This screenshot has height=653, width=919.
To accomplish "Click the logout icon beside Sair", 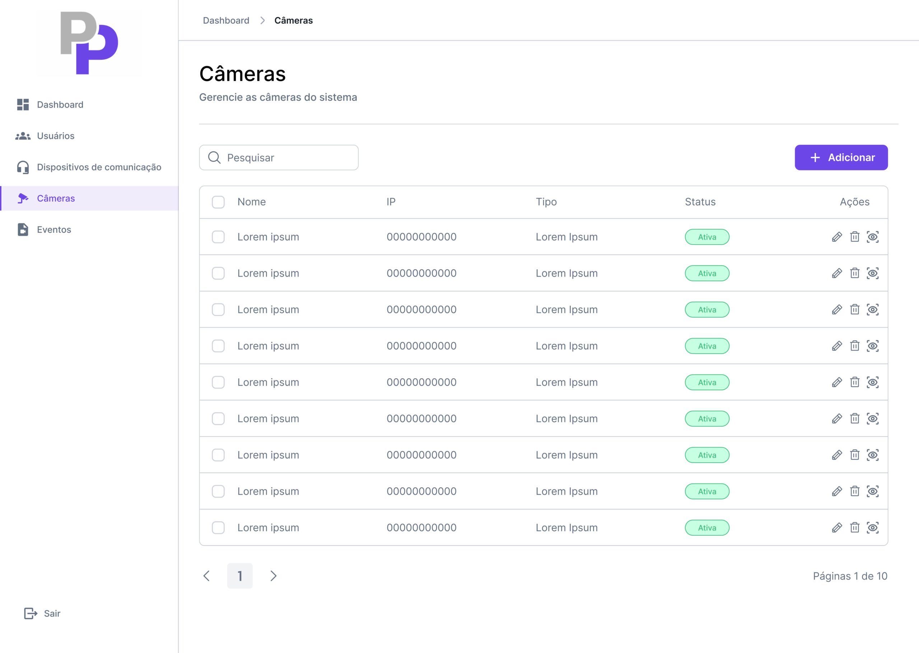I will [31, 613].
